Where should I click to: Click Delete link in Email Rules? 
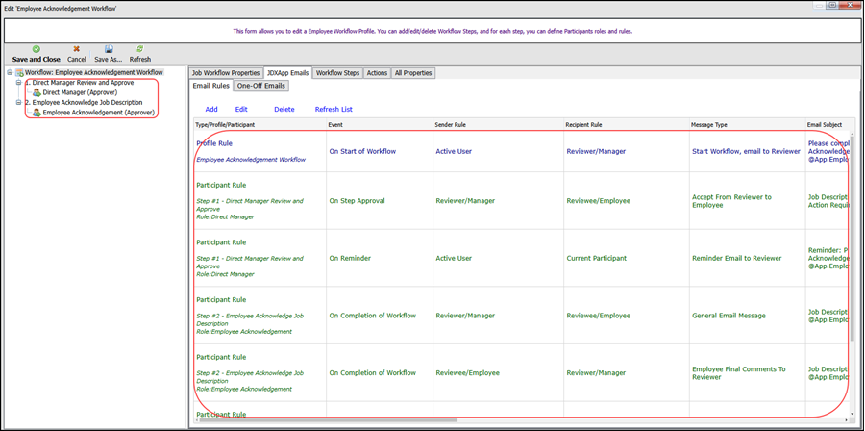point(284,110)
